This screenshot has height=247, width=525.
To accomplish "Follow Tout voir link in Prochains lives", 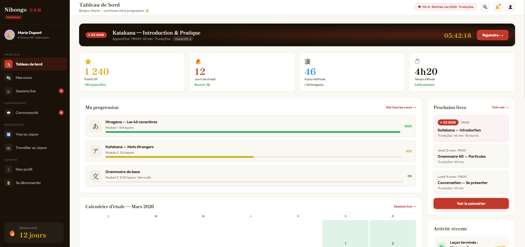I will tap(500, 107).
